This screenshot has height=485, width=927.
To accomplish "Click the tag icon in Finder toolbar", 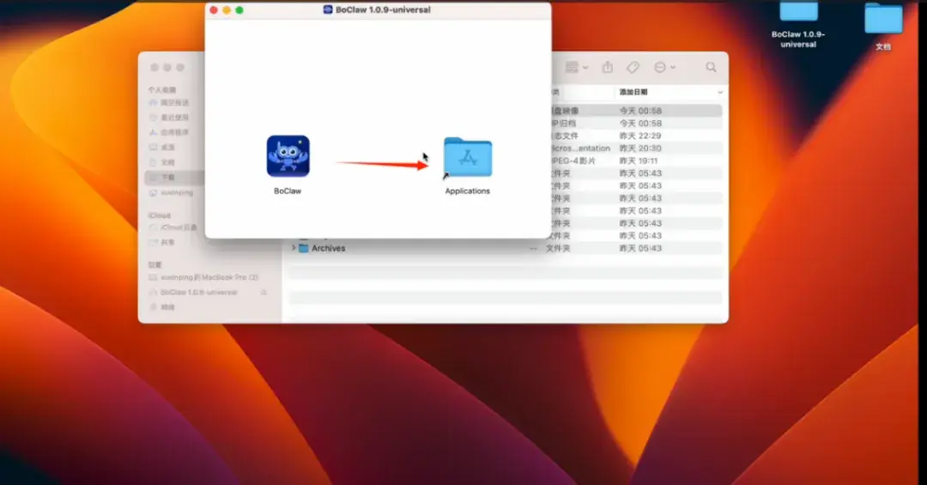I will coord(633,68).
